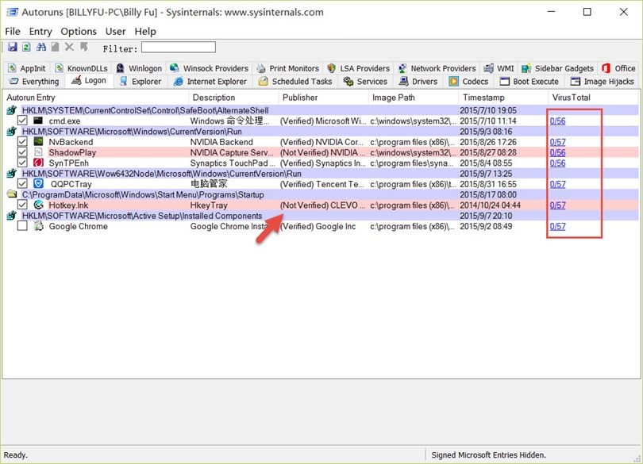Image resolution: width=643 pixels, height=464 pixels.
Task: Open the Help menu
Action: pyautogui.click(x=145, y=32)
